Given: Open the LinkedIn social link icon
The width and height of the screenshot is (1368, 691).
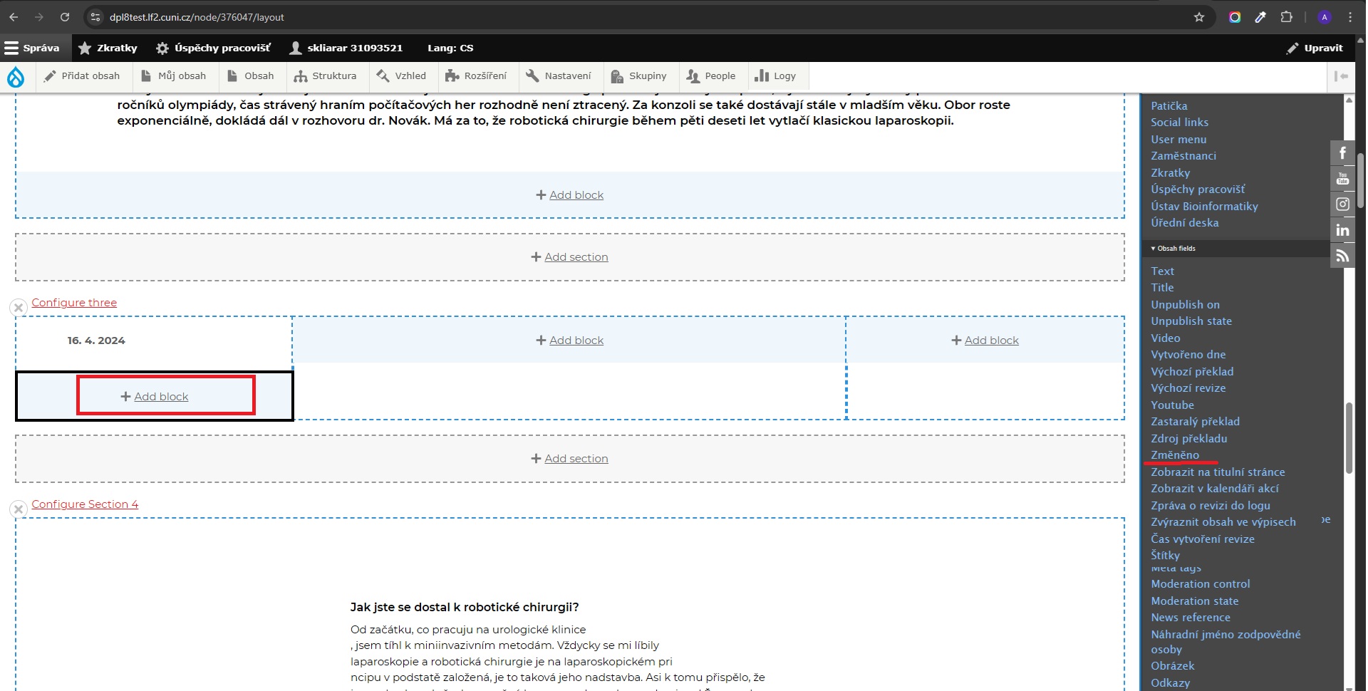Looking at the screenshot, I should (x=1342, y=230).
